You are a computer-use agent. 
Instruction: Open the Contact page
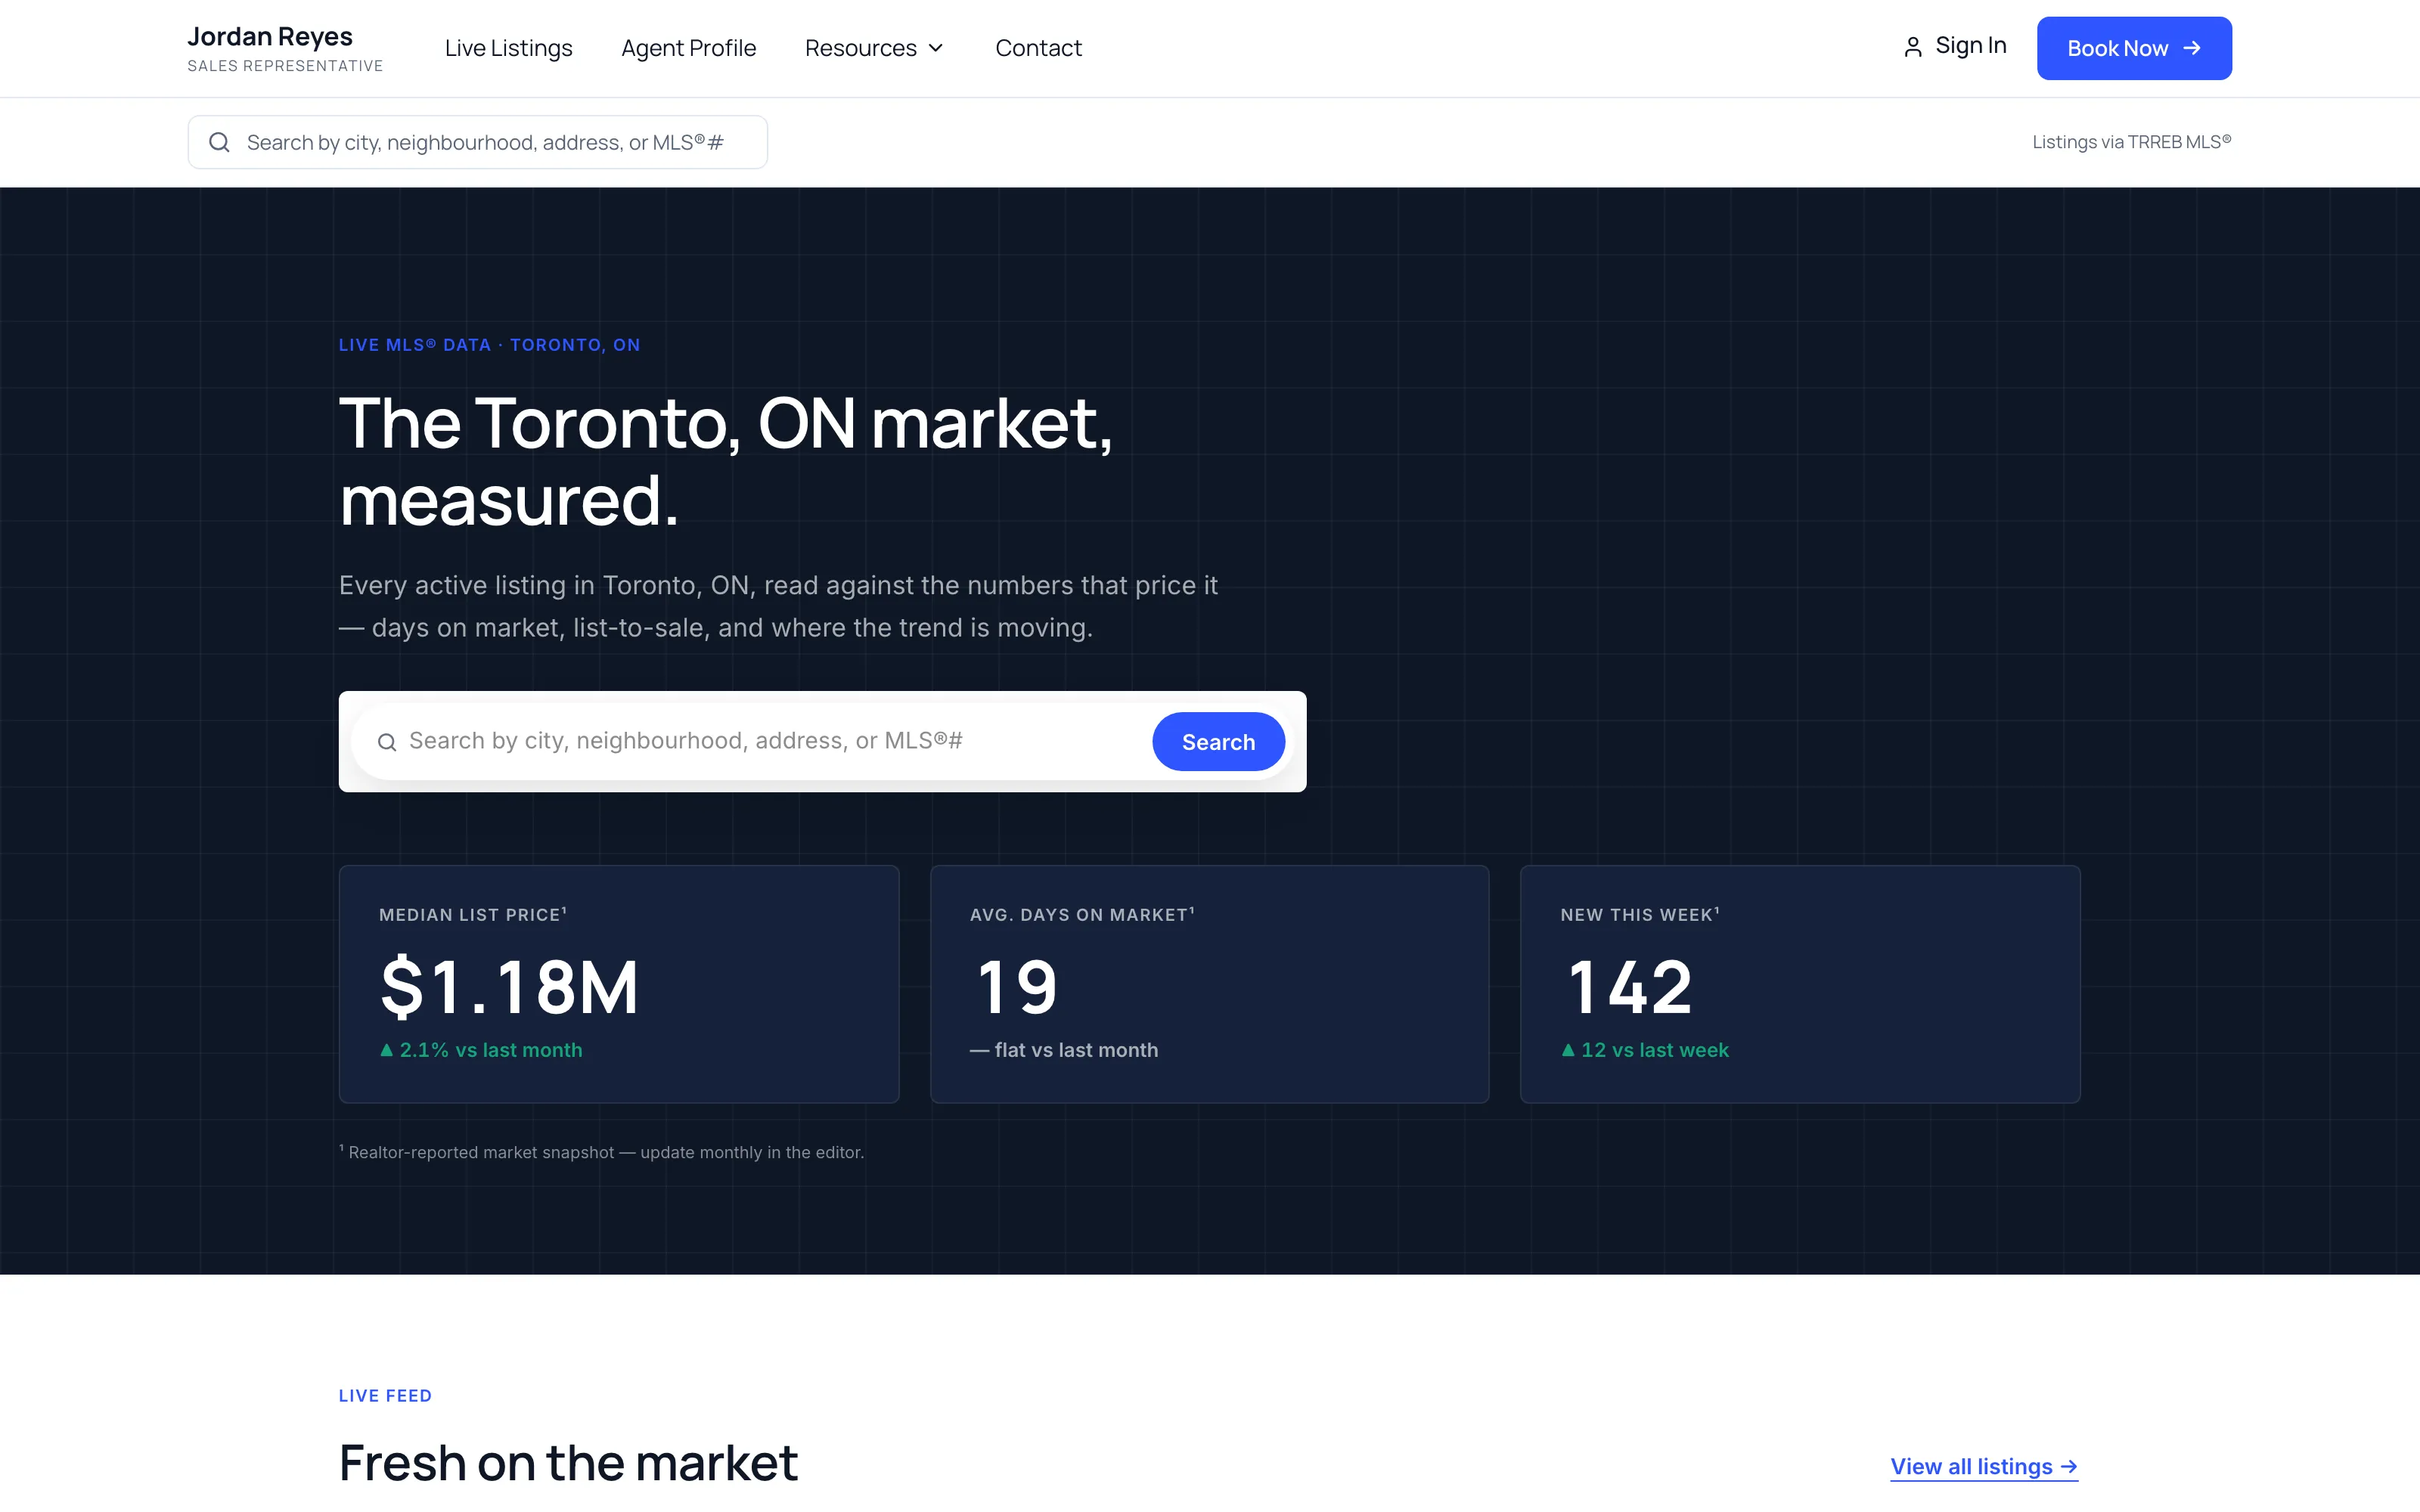pos(1038,48)
